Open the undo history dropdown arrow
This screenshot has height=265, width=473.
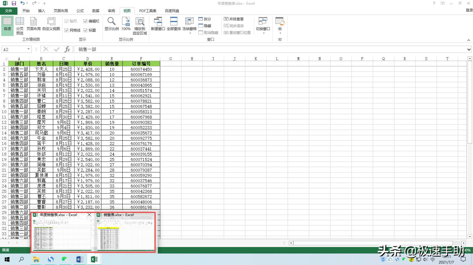pos(27,3)
